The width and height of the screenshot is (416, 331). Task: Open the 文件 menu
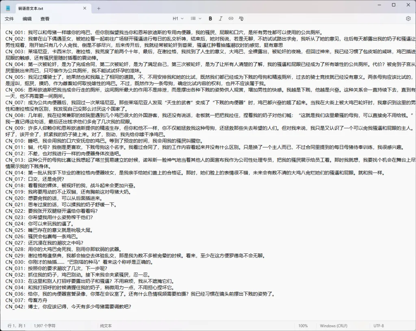click(10, 18)
